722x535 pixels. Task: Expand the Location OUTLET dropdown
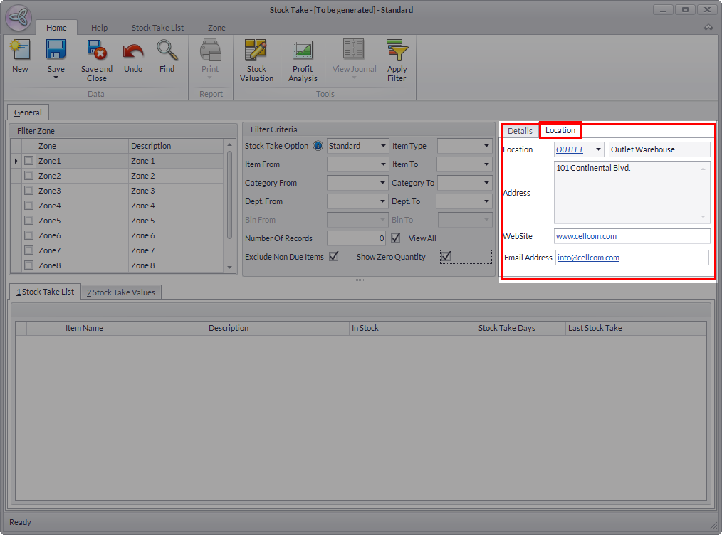(598, 149)
